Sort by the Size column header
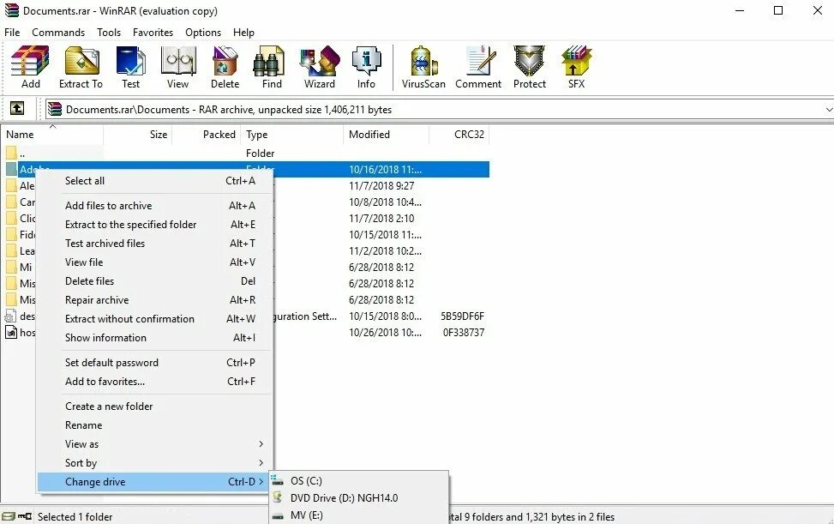This screenshot has height=524, width=834. tap(137, 135)
